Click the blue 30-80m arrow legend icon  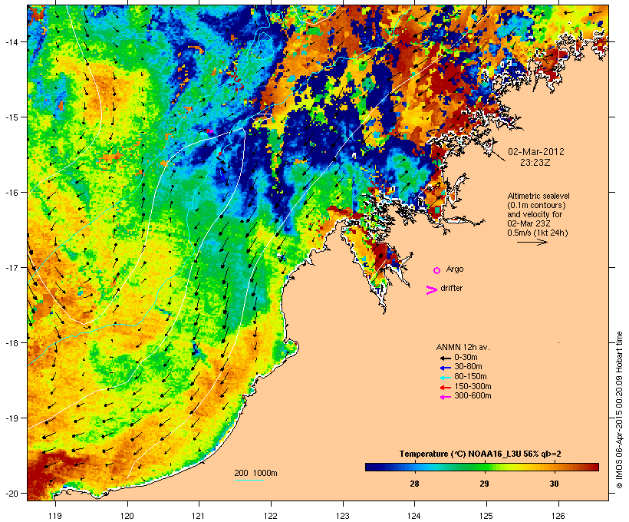[x=445, y=368]
